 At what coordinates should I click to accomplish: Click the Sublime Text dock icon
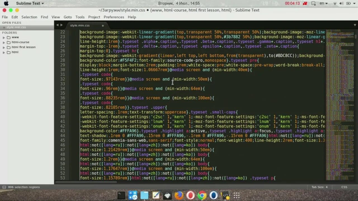[x=225, y=195]
